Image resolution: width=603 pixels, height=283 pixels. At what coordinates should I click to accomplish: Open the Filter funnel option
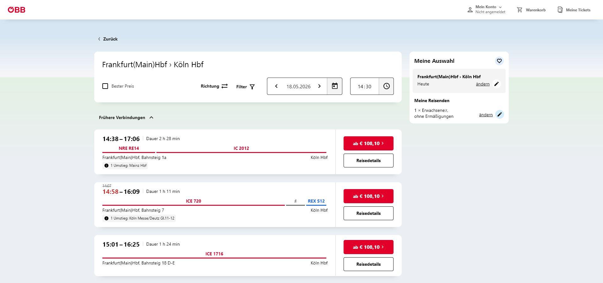click(246, 87)
